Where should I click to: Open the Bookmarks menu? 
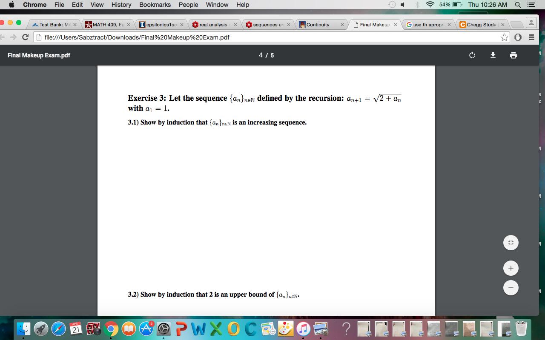click(155, 5)
